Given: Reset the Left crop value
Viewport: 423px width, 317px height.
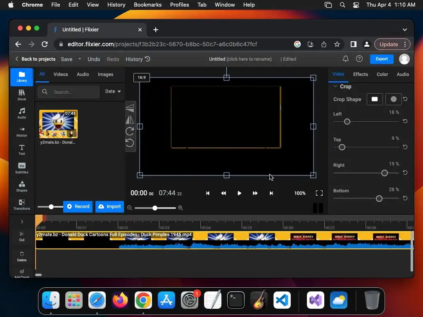Looking at the screenshot, I should [405, 121].
